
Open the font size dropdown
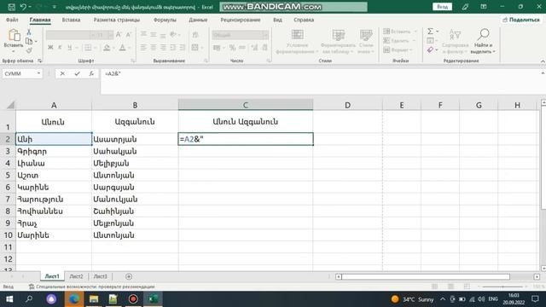click(x=110, y=35)
